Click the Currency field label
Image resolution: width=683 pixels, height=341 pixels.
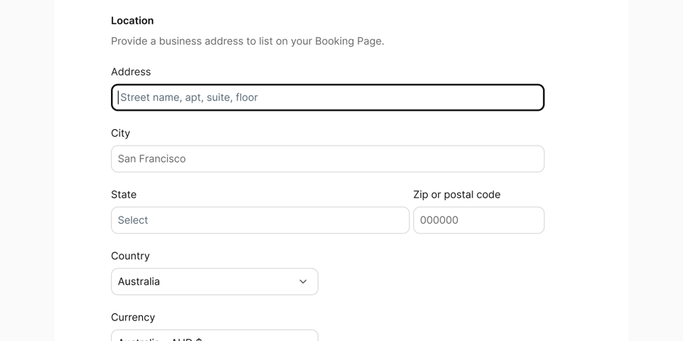[x=133, y=317]
